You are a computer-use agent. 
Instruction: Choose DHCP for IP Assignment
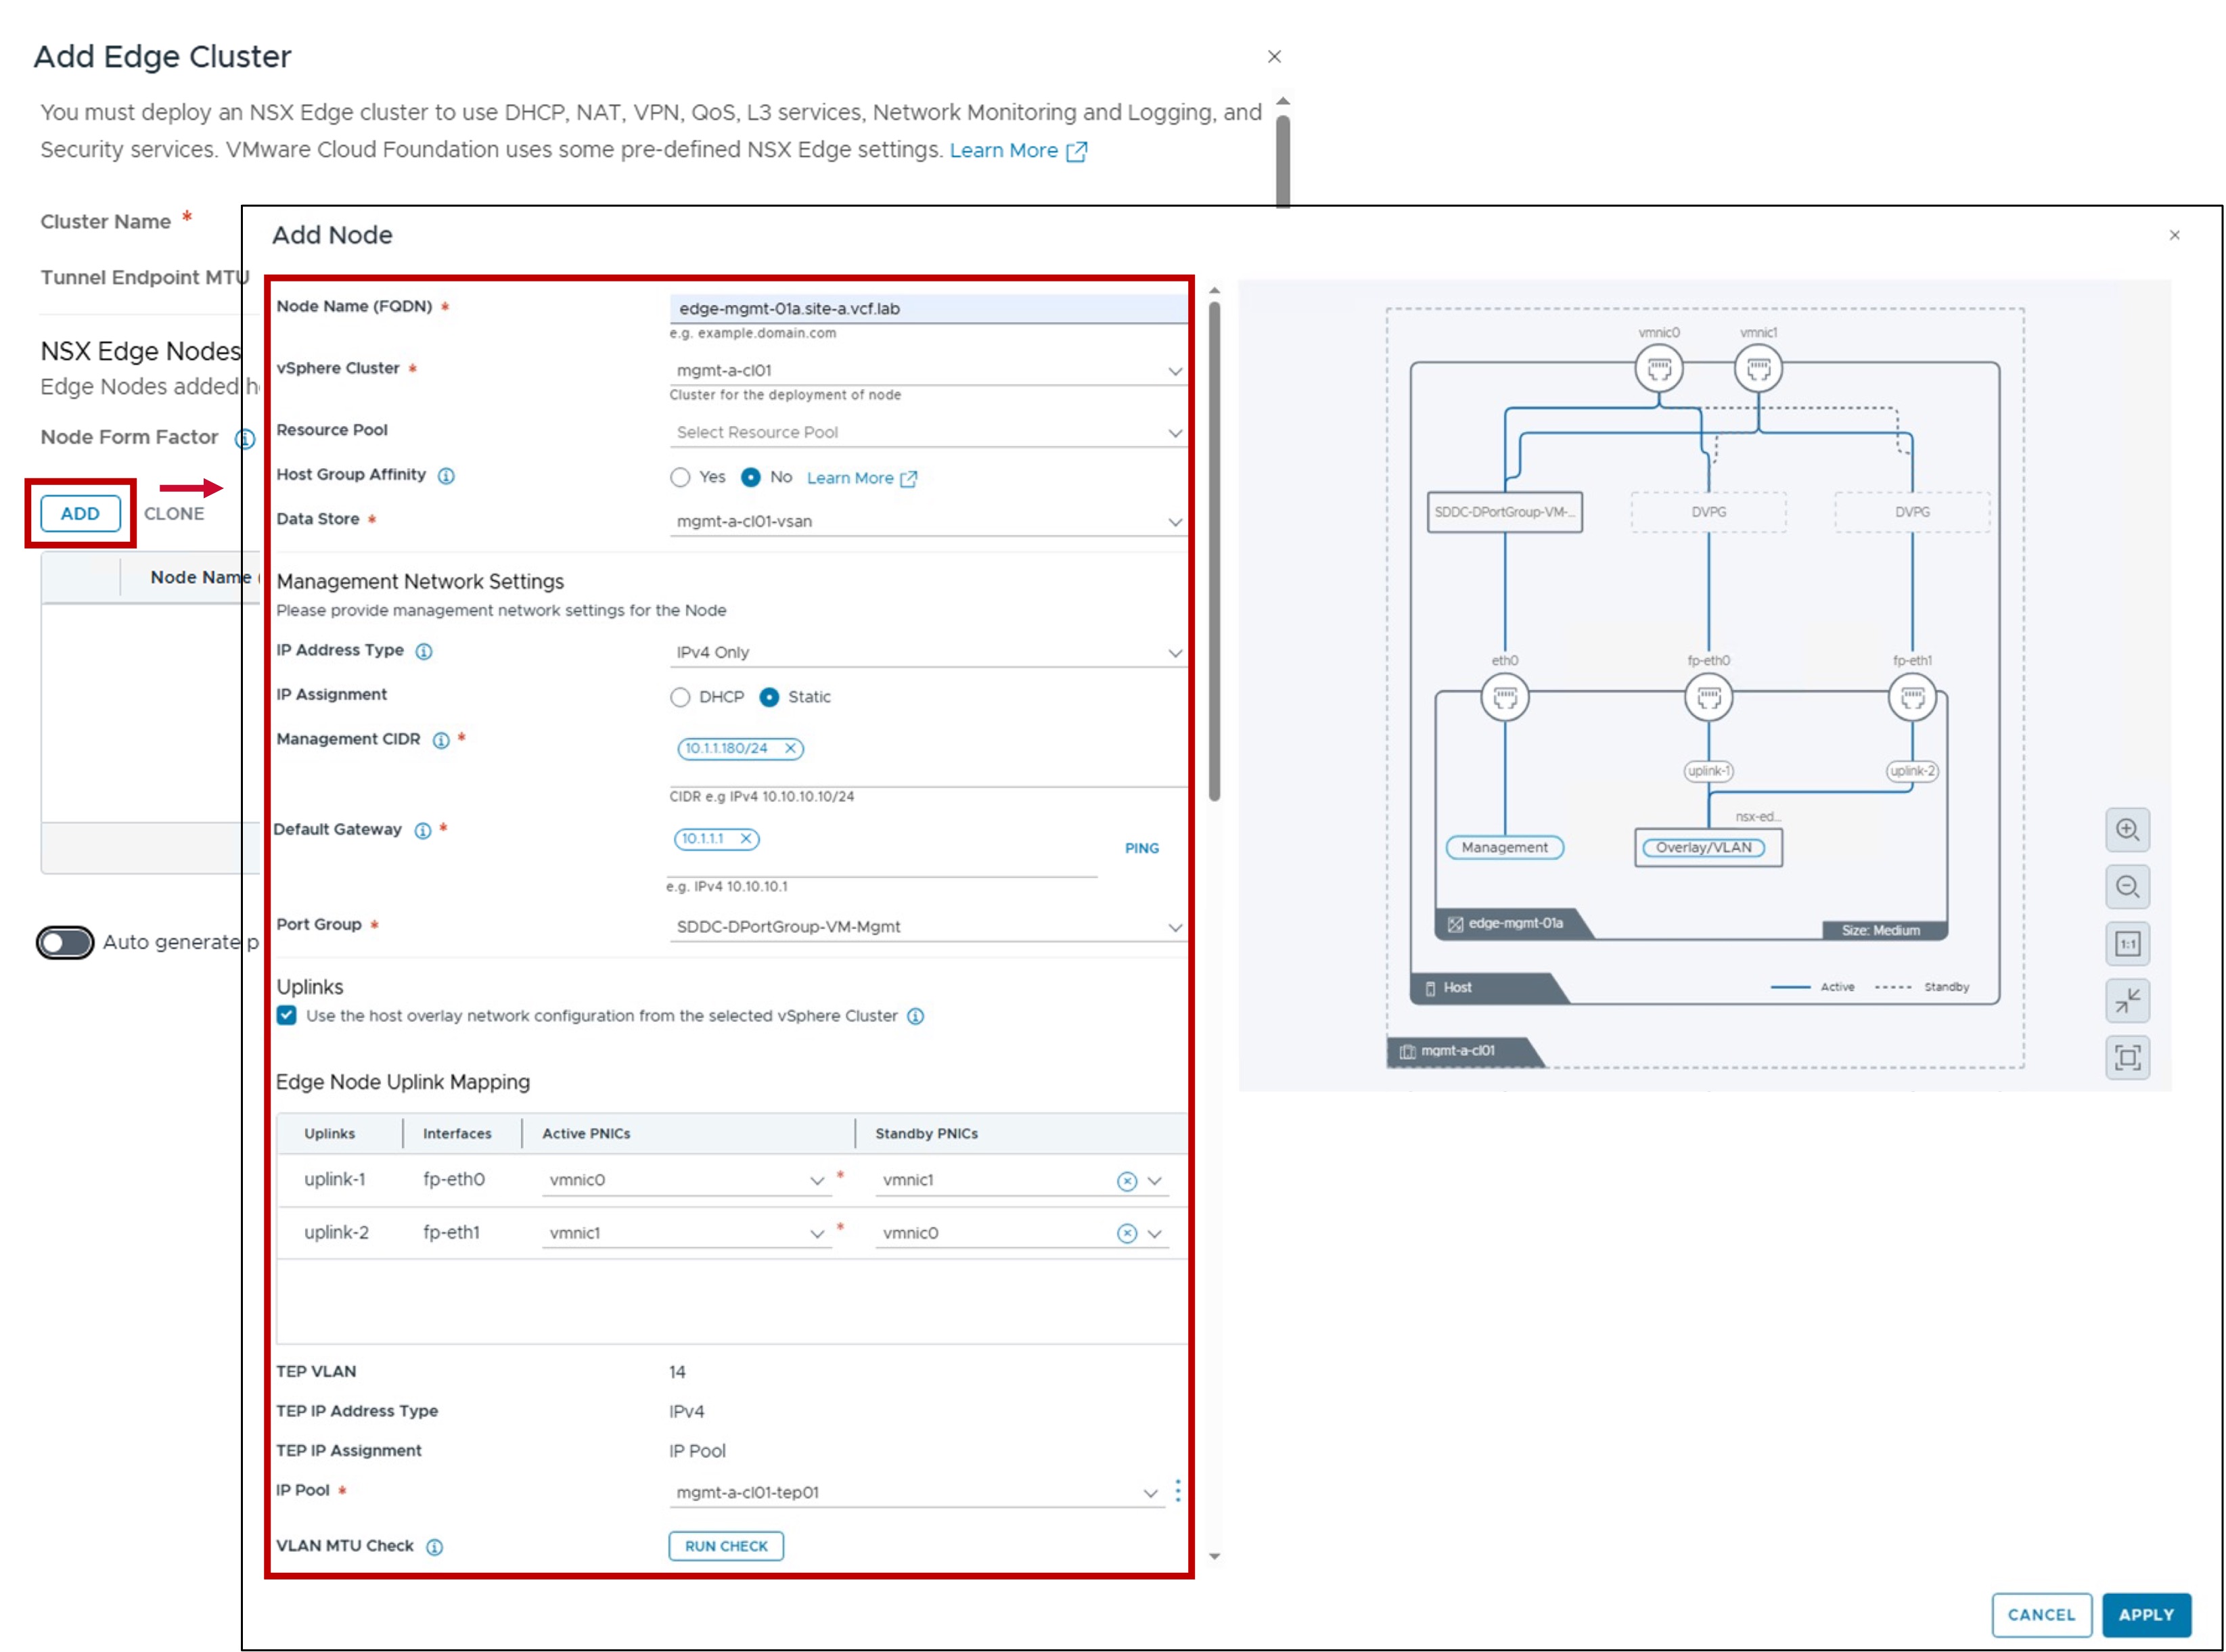(680, 698)
